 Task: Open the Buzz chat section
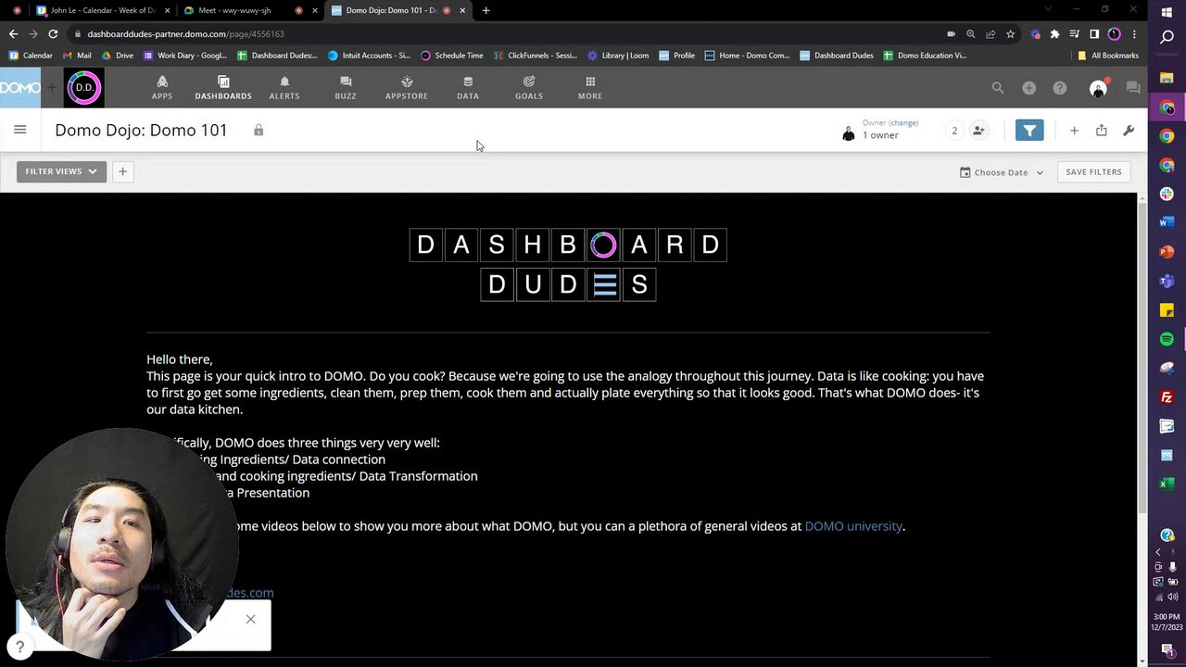(346, 88)
